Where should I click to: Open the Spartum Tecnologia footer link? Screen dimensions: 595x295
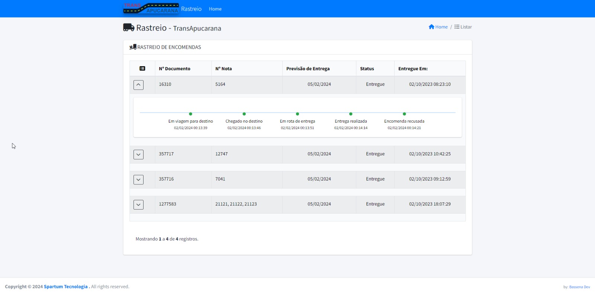tap(66, 286)
